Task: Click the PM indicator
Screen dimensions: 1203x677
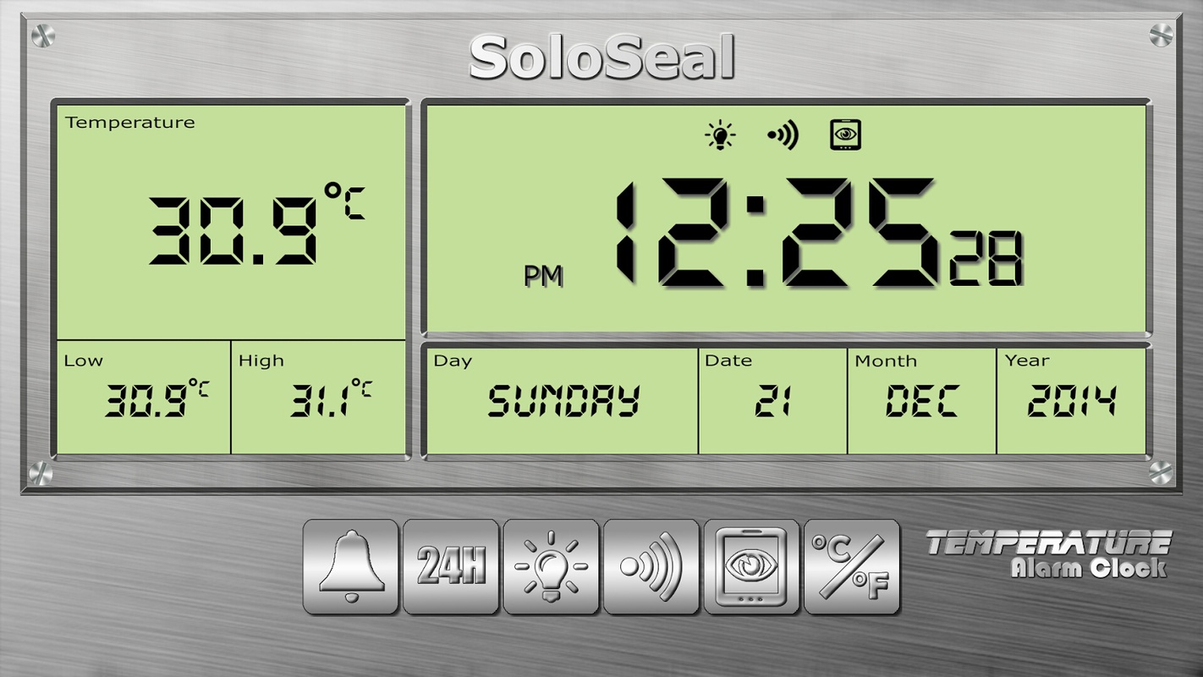Action: click(543, 276)
